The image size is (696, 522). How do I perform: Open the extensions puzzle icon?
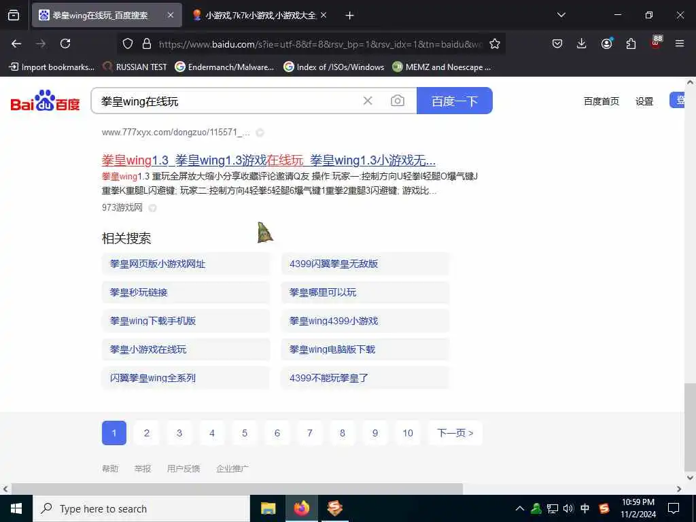(631, 43)
